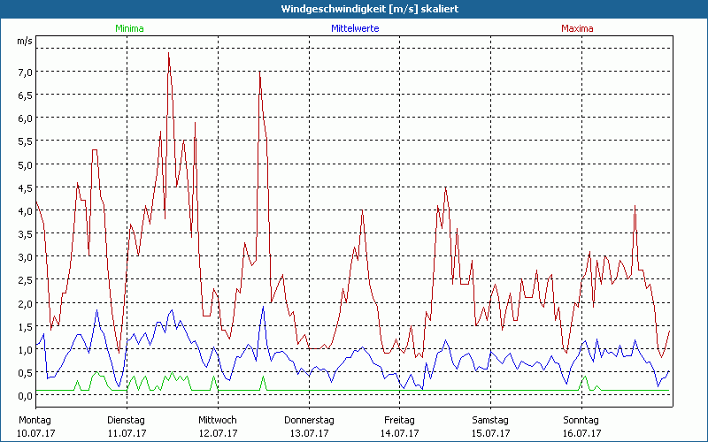
Task: Select the Mittwoch 12.07.17 date label
Action: (218, 426)
